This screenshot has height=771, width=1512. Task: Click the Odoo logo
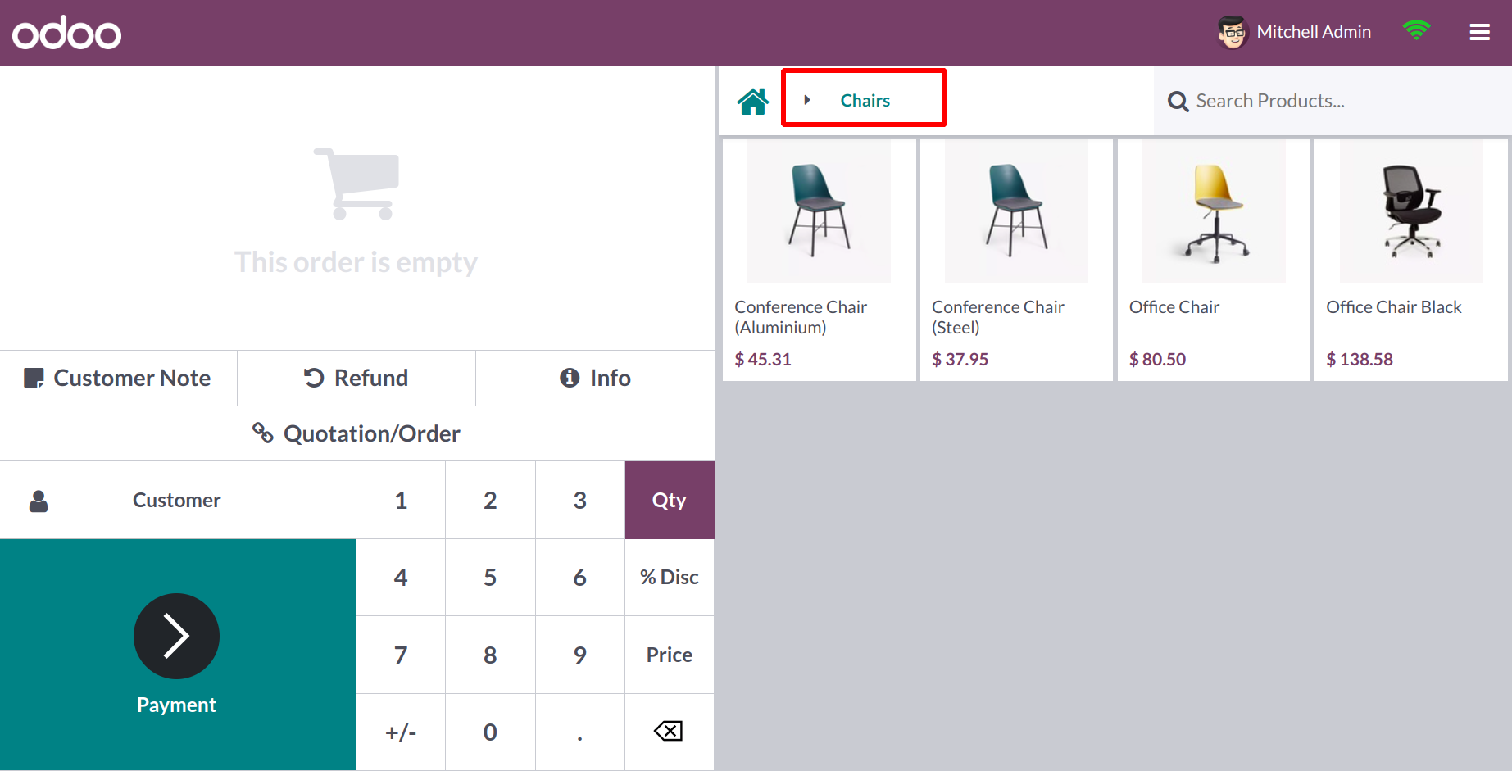pos(66,33)
